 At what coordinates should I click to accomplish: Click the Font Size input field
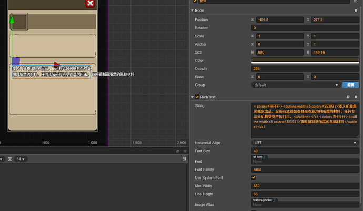click(x=305, y=151)
